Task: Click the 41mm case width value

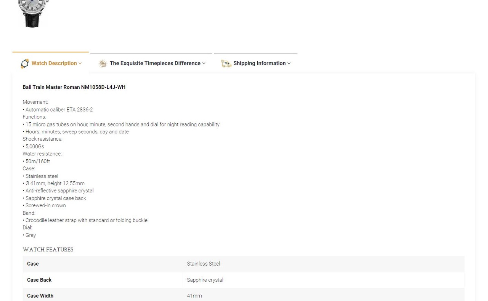Action: pyautogui.click(x=194, y=296)
